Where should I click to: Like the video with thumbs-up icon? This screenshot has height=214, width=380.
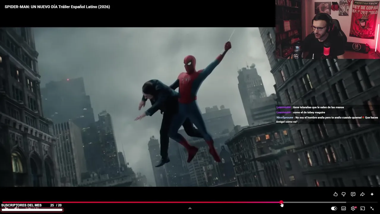click(335, 194)
